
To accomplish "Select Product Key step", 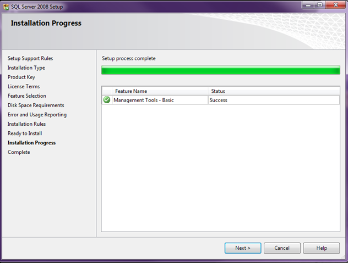I will (21, 77).
